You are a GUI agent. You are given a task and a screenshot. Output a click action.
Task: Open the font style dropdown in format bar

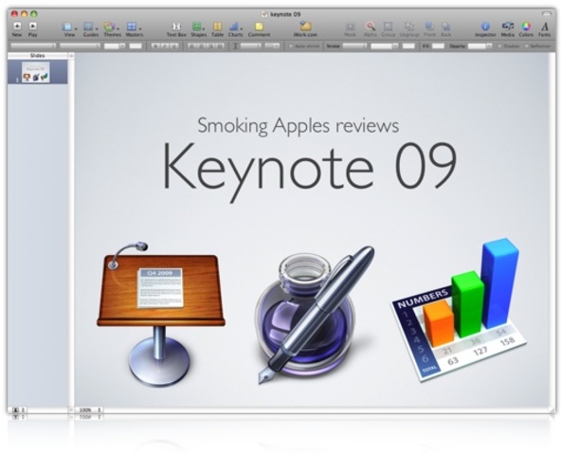(x=80, y=45)
